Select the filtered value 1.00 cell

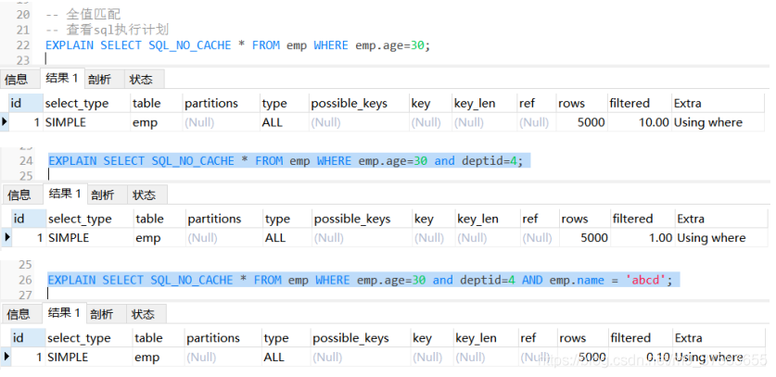click(x=642, y=238)
